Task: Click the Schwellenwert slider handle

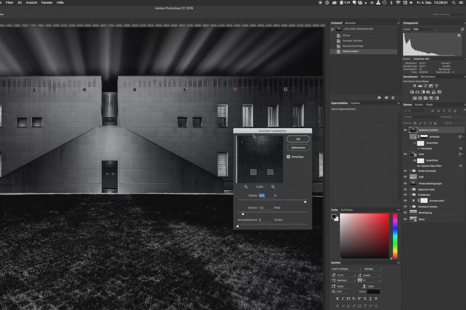Action: [238, 226]
